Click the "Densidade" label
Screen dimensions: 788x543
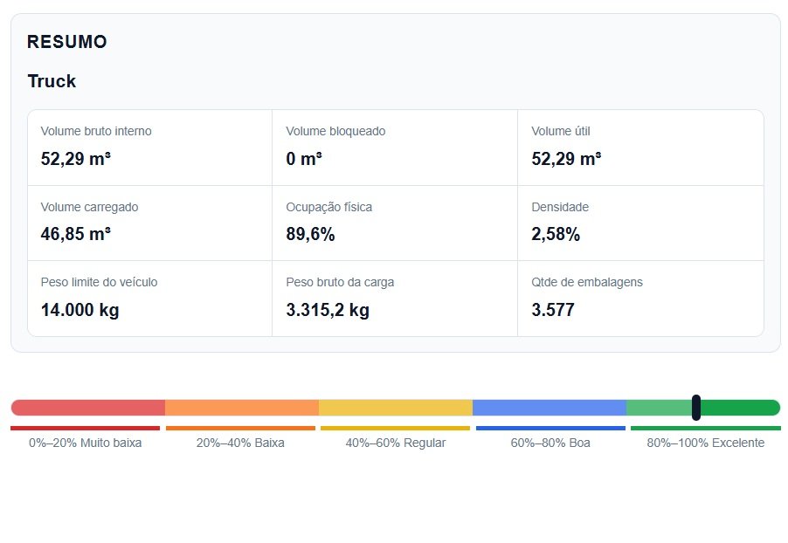coord(560,207)
